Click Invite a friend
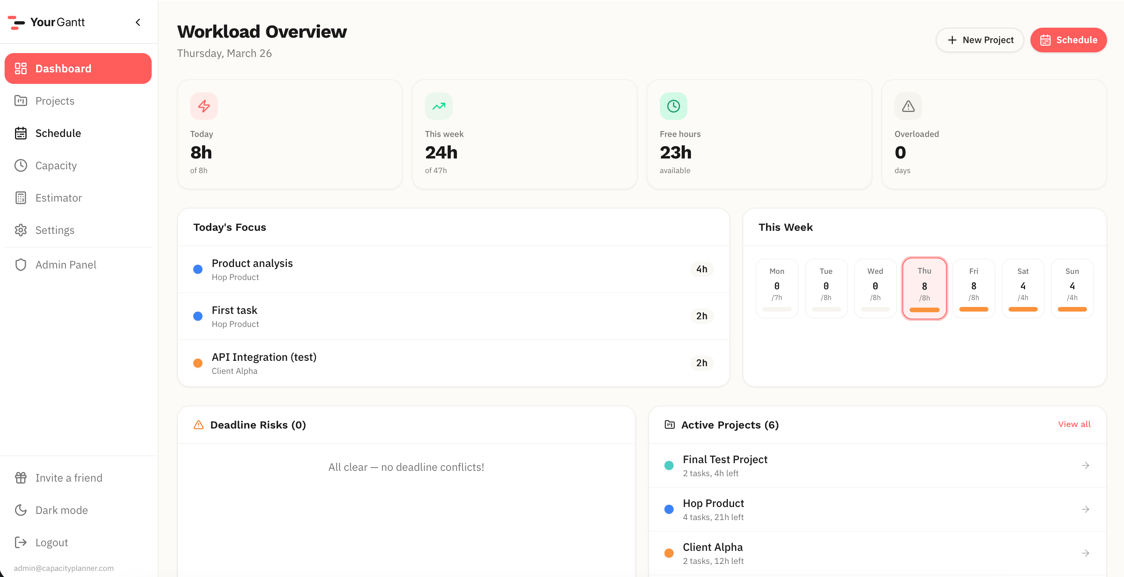The height and width of the screenshot is (577, 1124). (x=78, y=477)
